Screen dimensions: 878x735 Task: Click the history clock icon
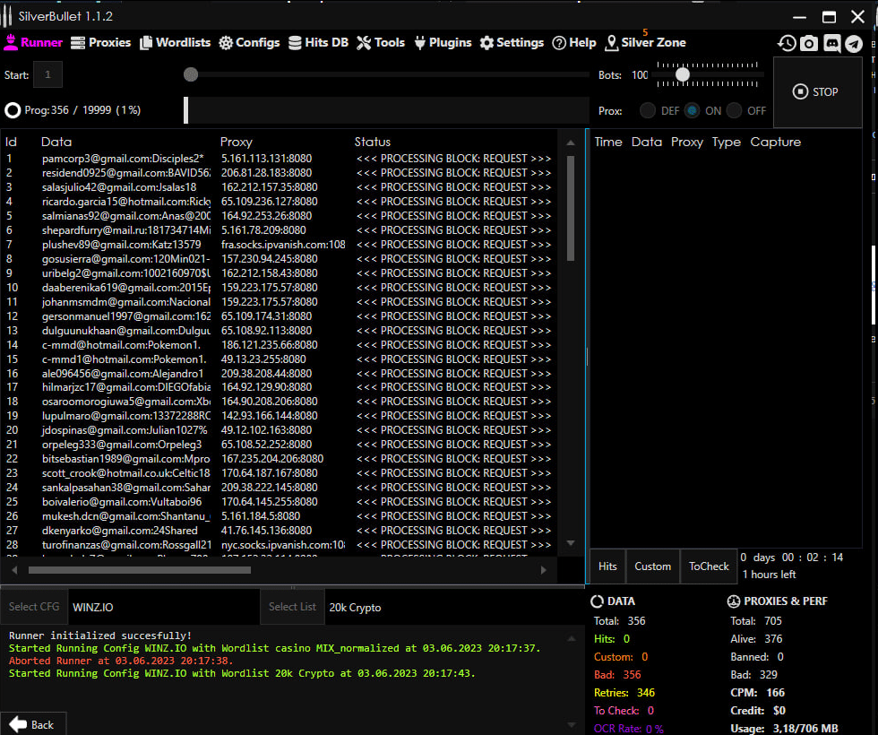coord(787,43)
